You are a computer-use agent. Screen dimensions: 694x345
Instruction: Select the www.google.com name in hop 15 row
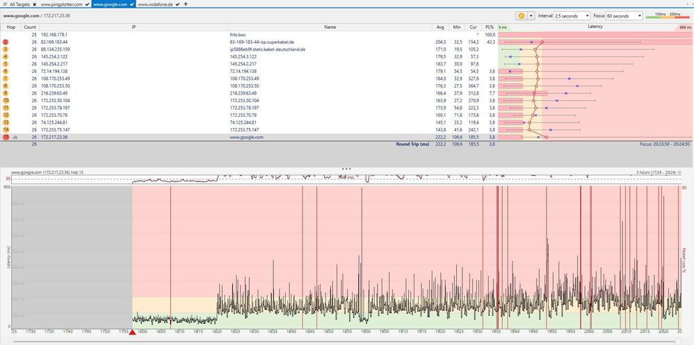click(247, 137)
